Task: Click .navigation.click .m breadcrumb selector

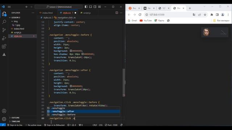Action: (x=66, y=18)
